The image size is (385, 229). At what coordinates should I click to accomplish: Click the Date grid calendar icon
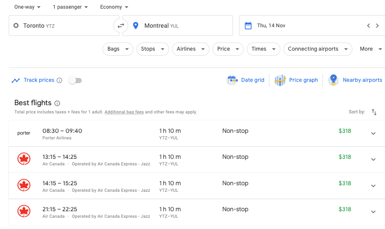[232, 80]
